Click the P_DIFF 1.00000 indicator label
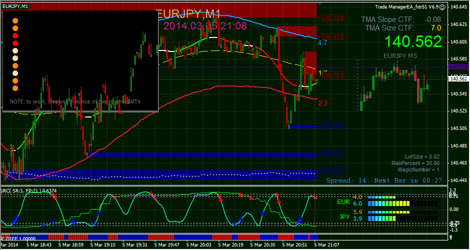470x250 pixels. [x=18, y=238]
